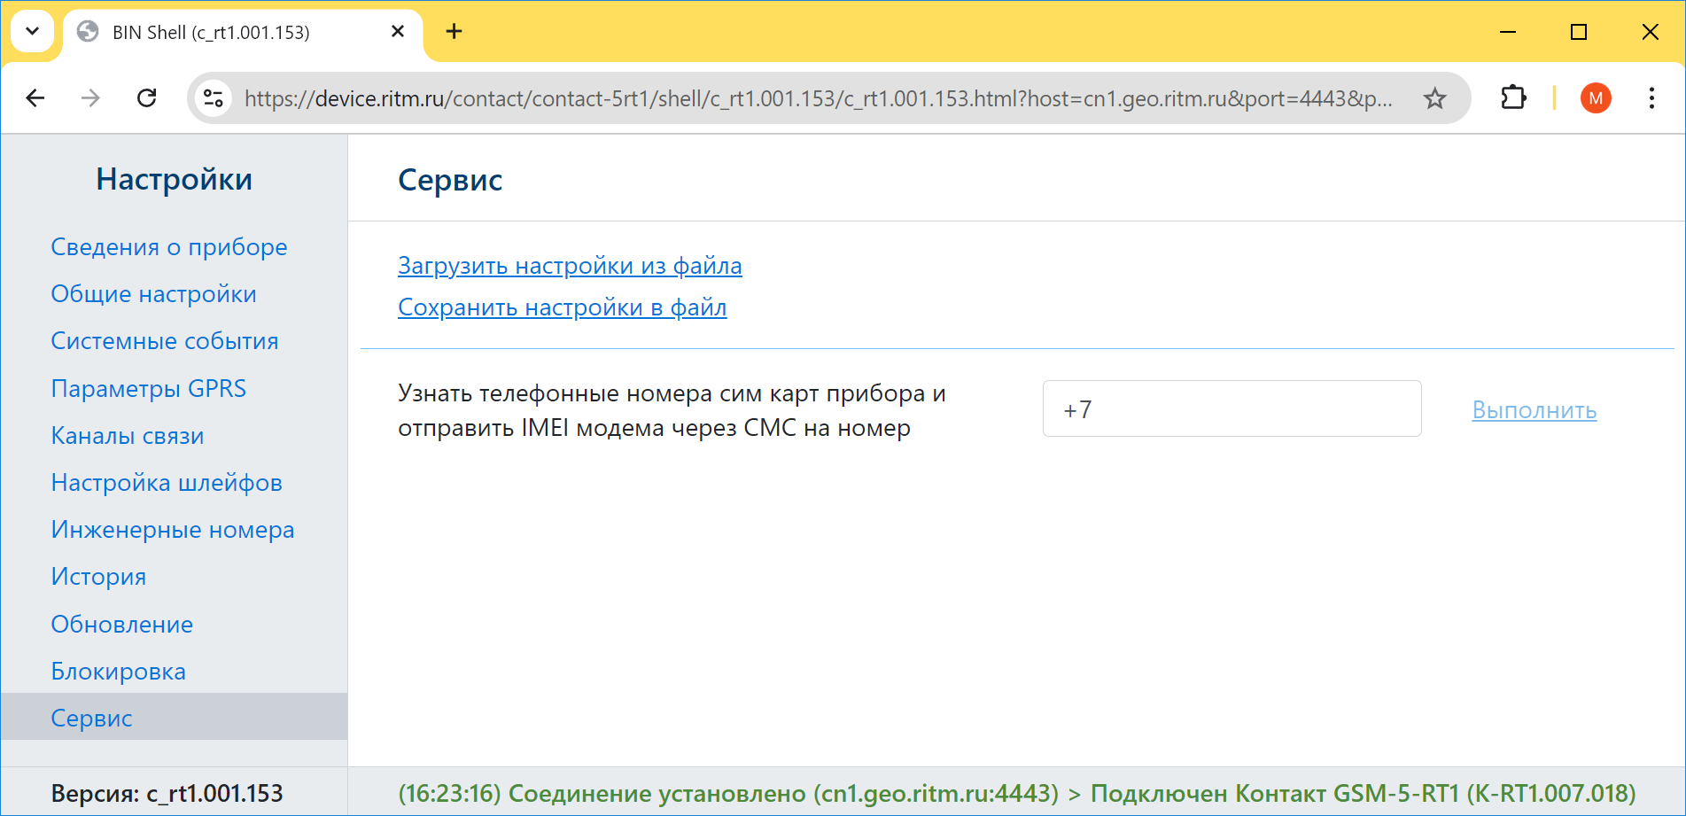Reload the current page
This screenshot has height=816, width=1686.
pos(147,98)
